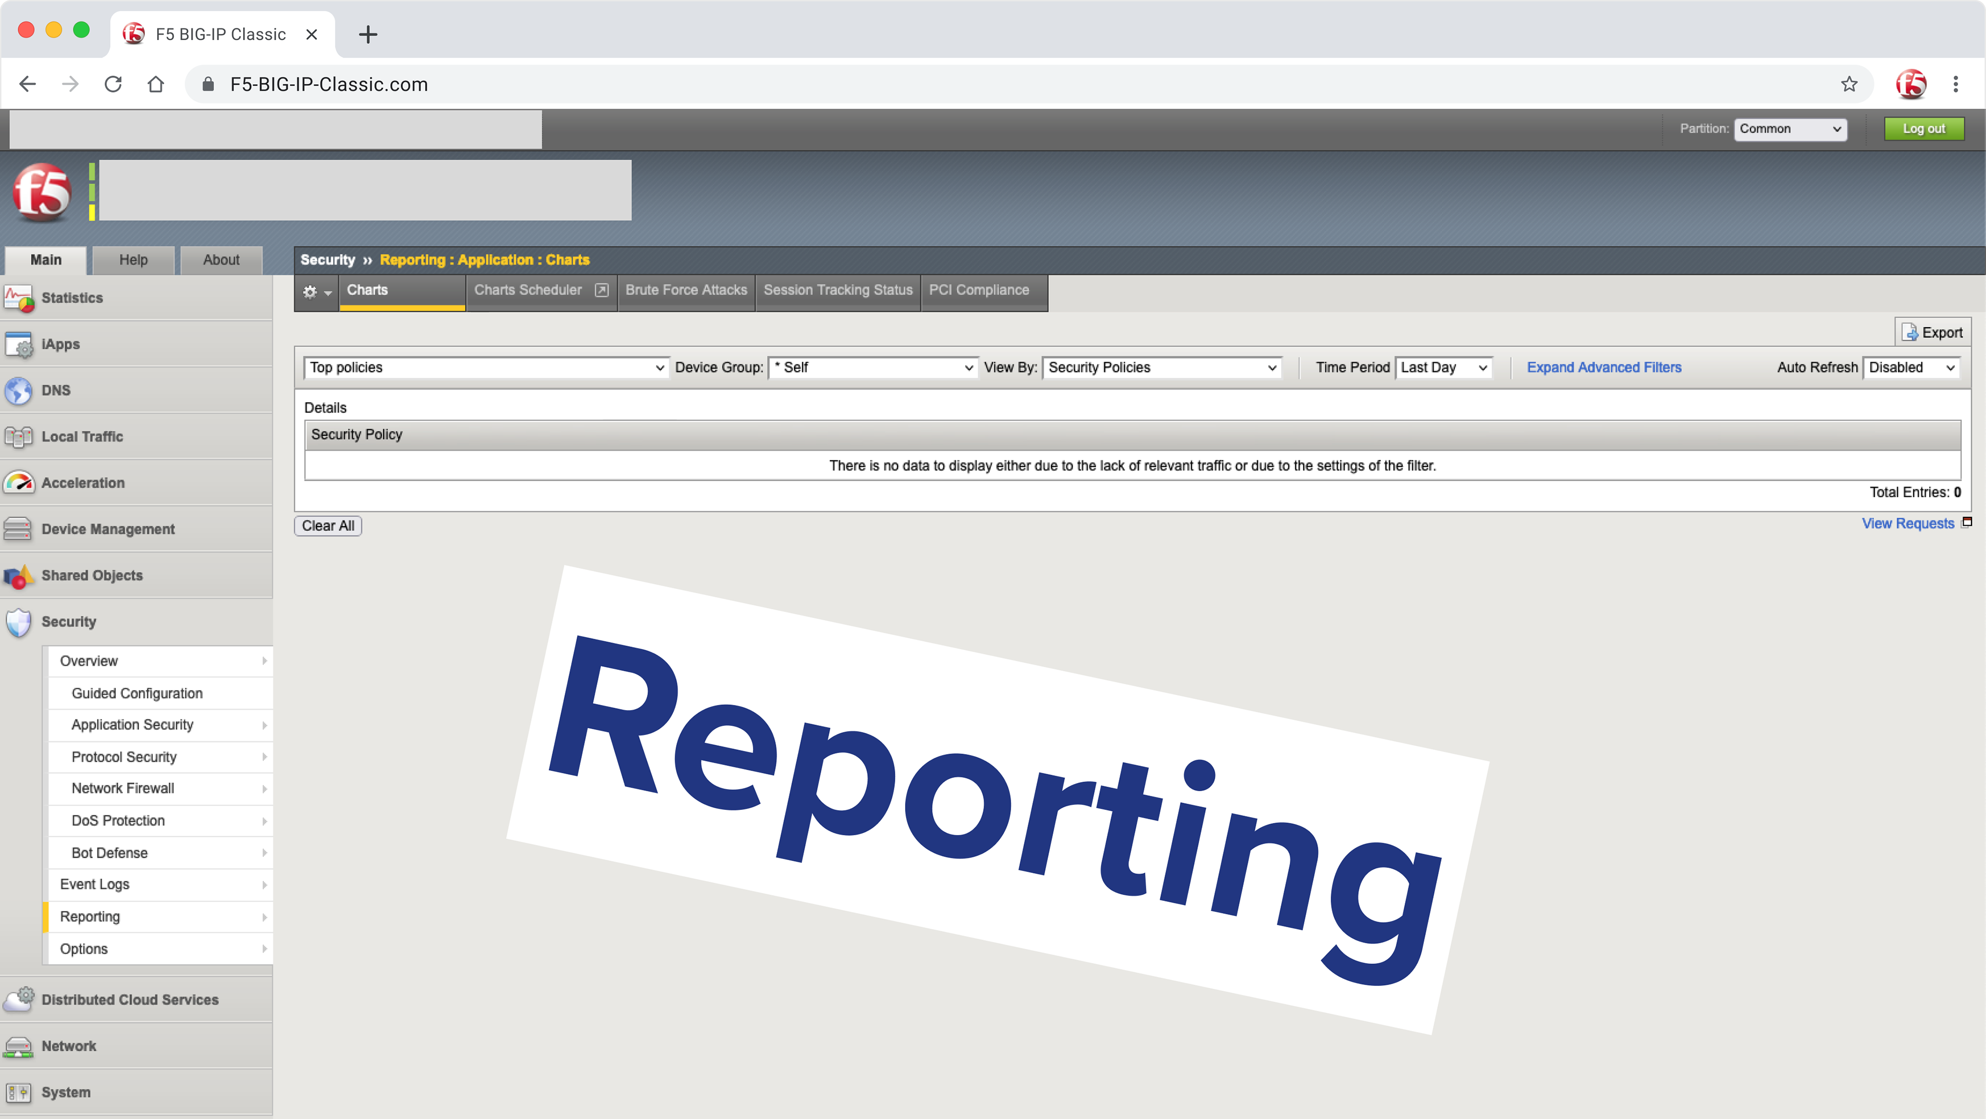1986x1119 pixels.
Task: Open Bot Defense menu item
Action: click(160, 853)
